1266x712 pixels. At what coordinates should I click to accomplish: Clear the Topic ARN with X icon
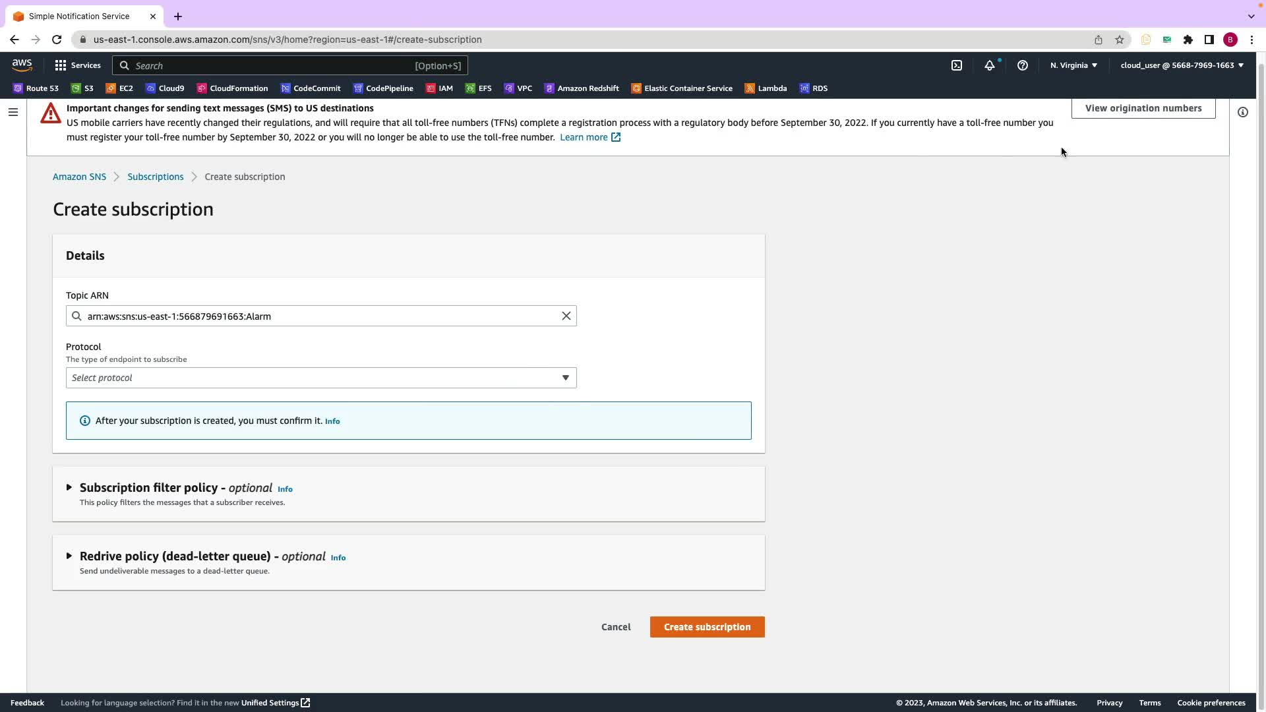coord(566,316)
